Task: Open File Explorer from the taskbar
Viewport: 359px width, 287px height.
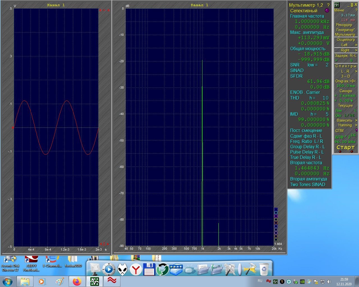Action: [x=25, y=281]
